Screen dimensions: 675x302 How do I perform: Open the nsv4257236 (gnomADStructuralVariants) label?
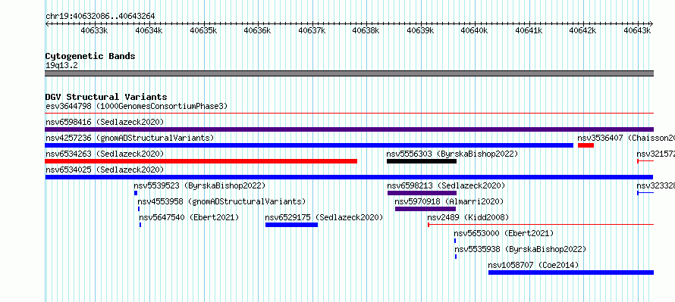pyautogui.click(x=130, y=138)
